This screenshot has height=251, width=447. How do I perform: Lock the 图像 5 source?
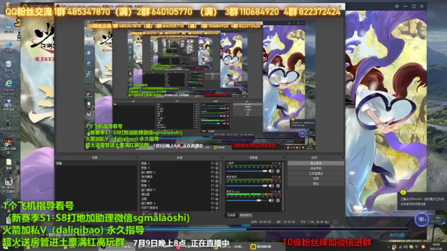pyautogui.click(x=217, y=168)
